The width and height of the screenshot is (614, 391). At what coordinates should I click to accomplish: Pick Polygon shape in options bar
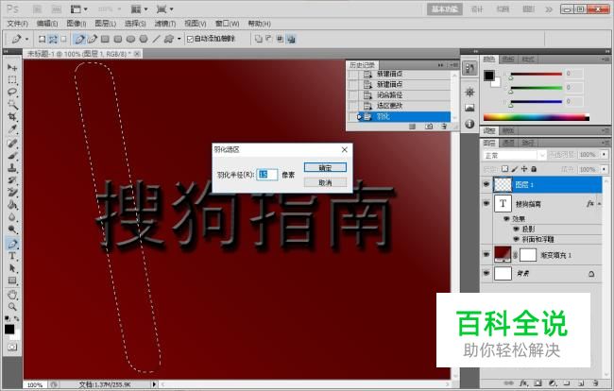coord(144,39)
